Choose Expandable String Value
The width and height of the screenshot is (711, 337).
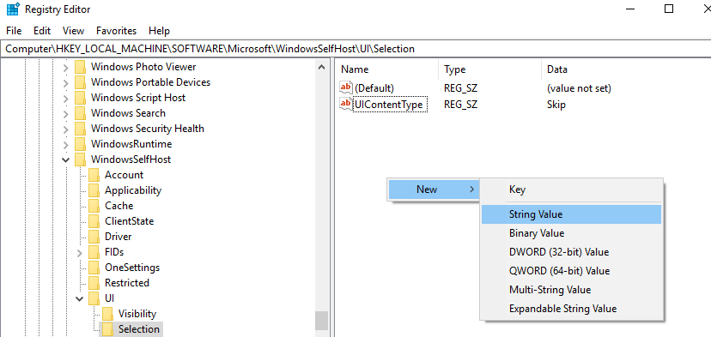coord(571,309)
